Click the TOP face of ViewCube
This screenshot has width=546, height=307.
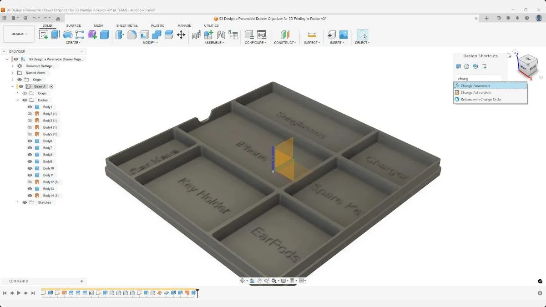click(x=528, y=59)
